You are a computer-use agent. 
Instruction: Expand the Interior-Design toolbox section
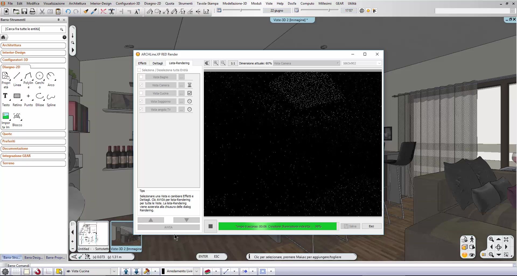click(33, 52)
